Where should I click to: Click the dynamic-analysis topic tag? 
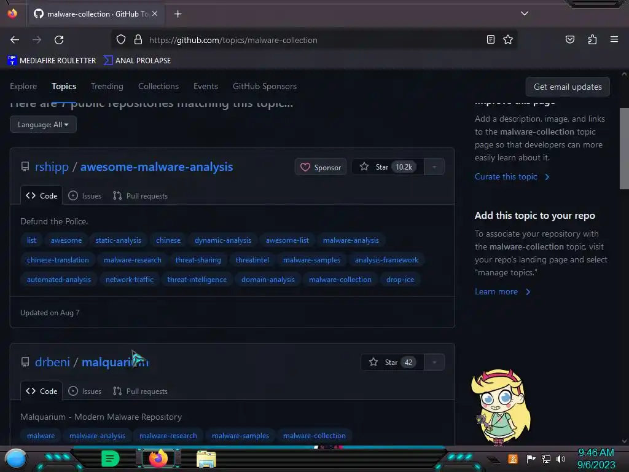222,240
